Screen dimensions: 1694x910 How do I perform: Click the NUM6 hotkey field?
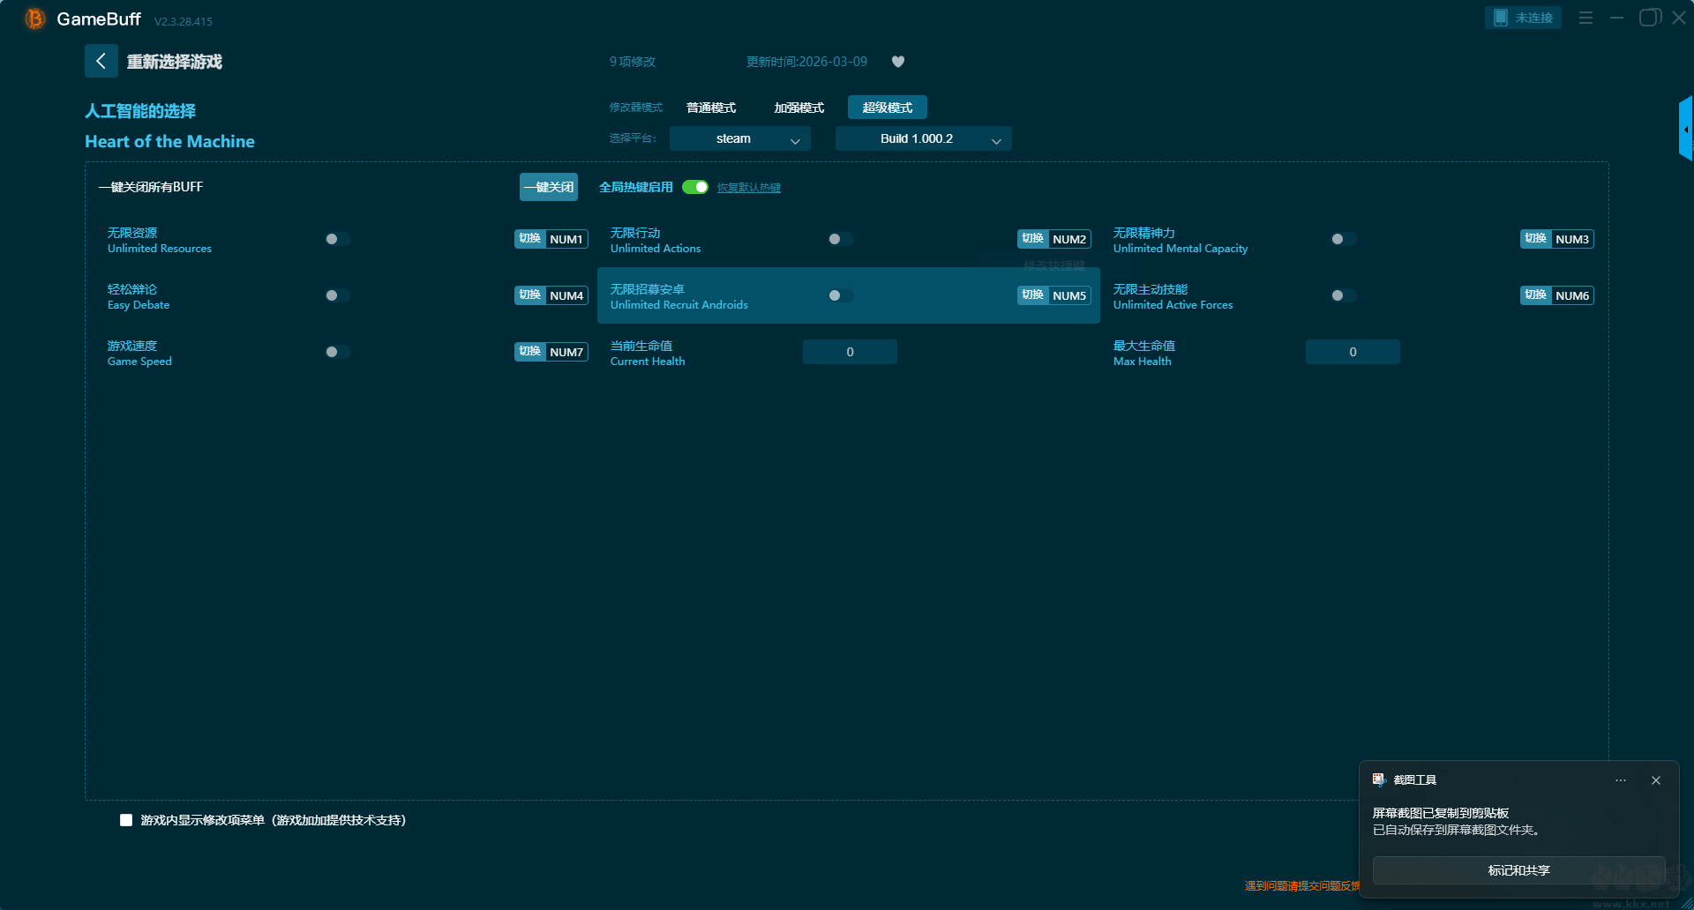pos(1572,295)
